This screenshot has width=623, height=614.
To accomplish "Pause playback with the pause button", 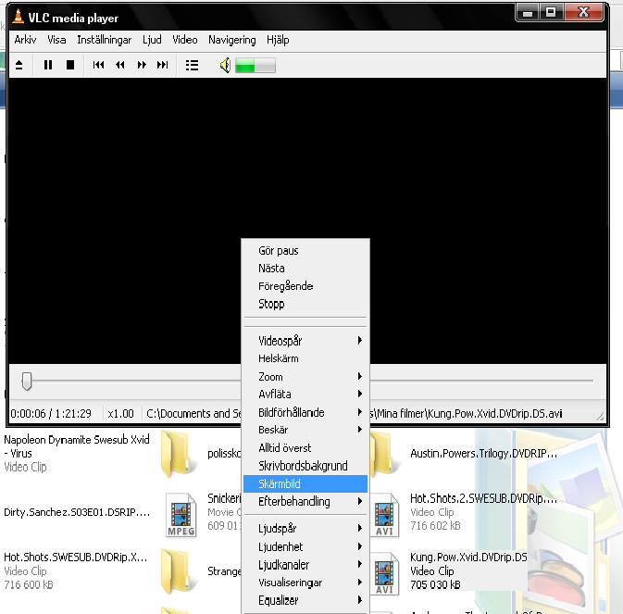I will tap(48, 65).
